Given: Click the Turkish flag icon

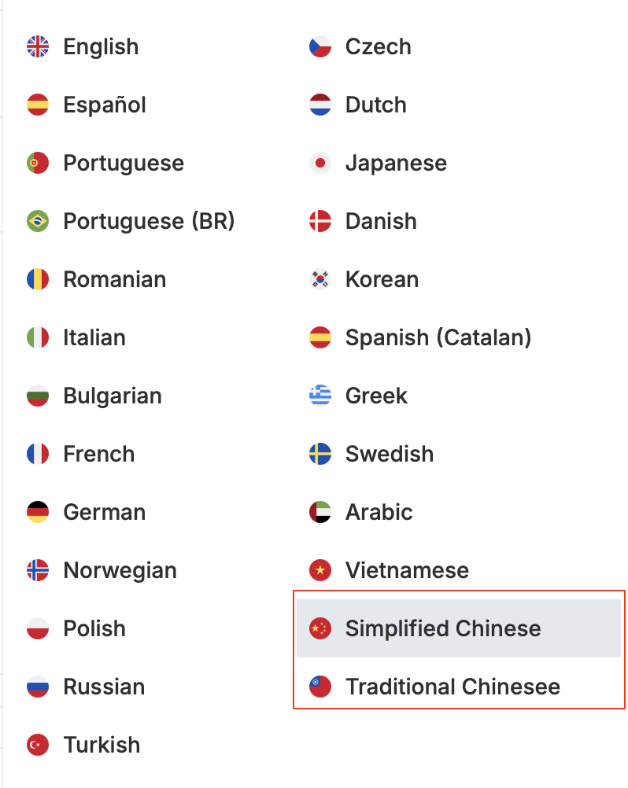Looking at the screenshot, I should [38, 745].
